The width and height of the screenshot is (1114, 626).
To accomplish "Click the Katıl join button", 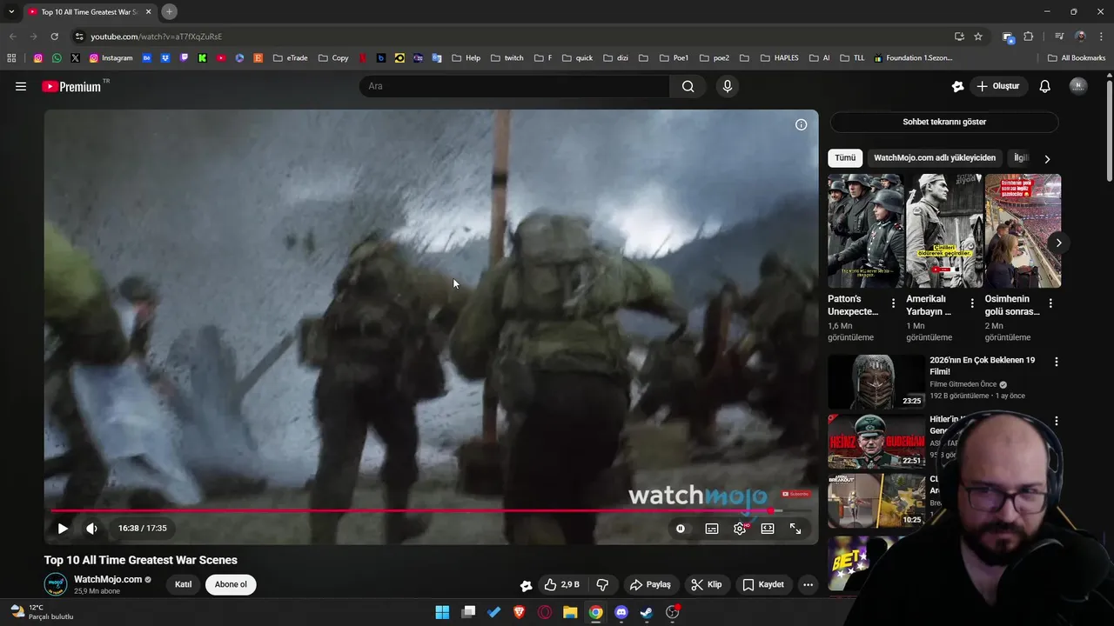I will coord(183,584).
